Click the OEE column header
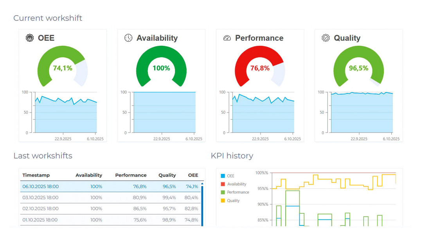Viewport: 421px width, 236px height. (x=193, y=175)
